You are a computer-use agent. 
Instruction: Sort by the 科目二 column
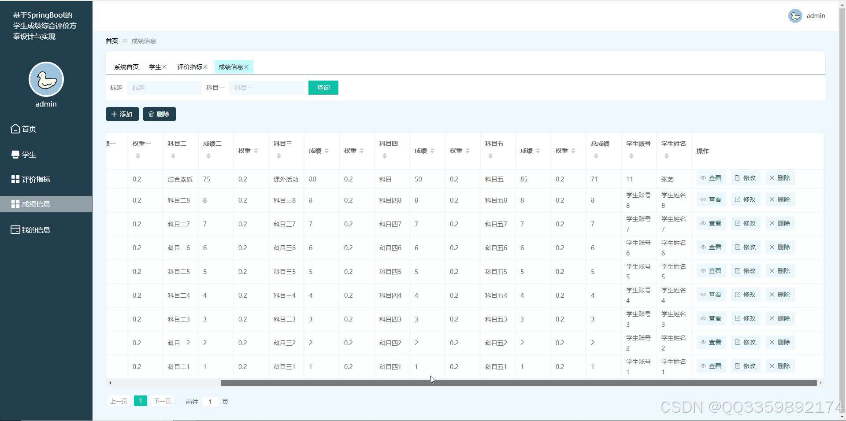coord(173,156)
